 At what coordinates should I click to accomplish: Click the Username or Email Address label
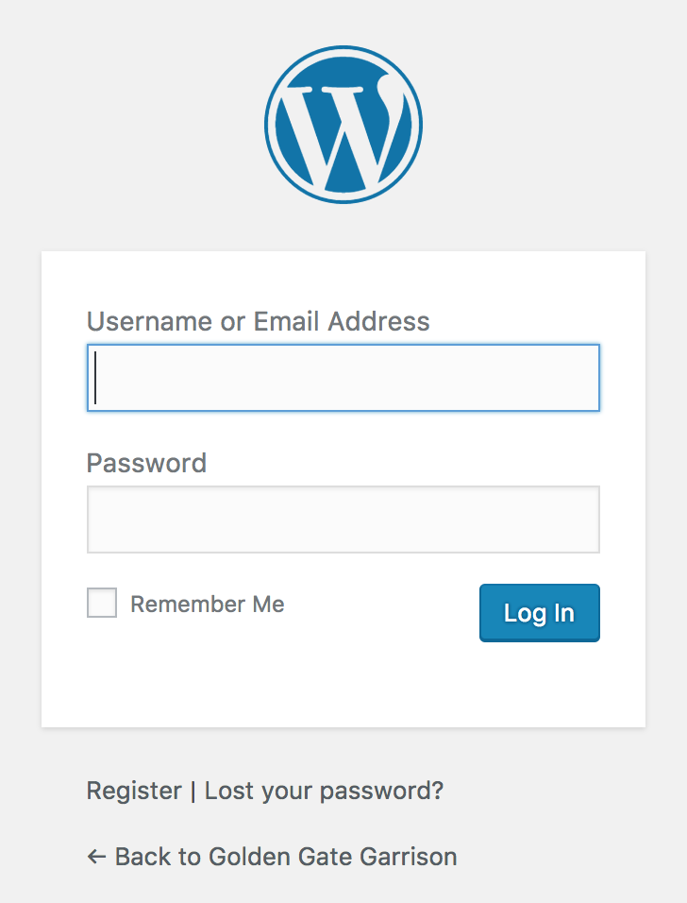coord(257,321)
